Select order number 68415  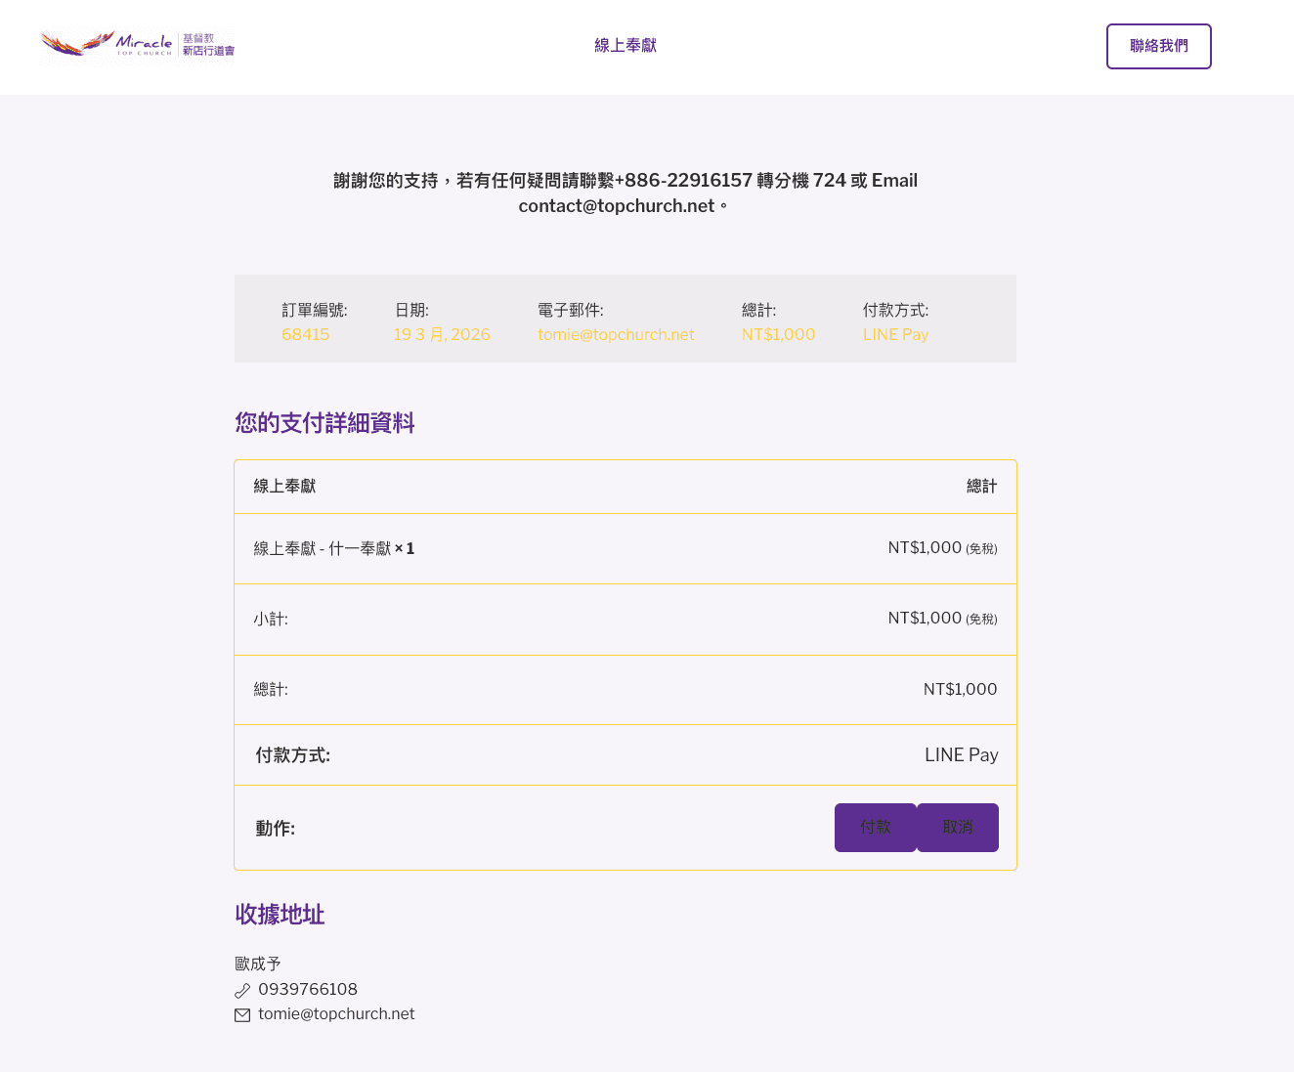click(x=305, y=334)
